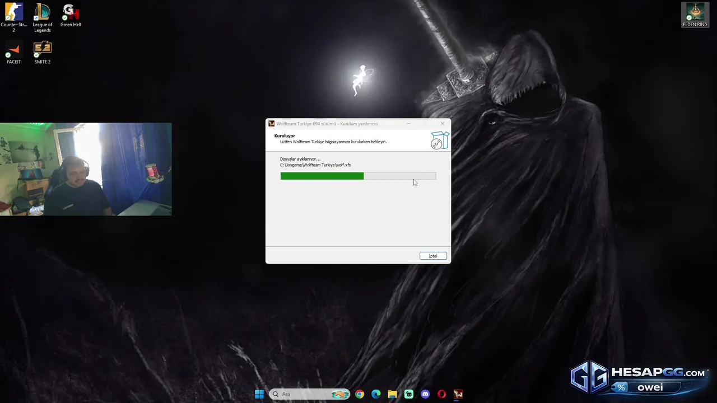The width and height of the screenshot is (717, 403).
Task: Select the FACEIT desktop shortcut
Action: click(x=14, y=53)
